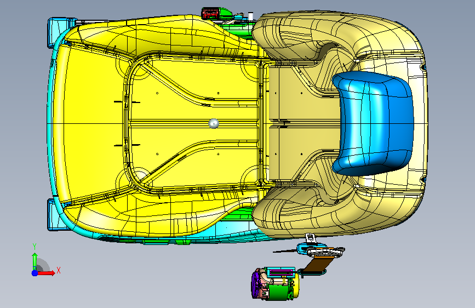Click the red X axis arrow of the triad
Image resolution: width=475 pixels, height=308 pixels.
46,273
